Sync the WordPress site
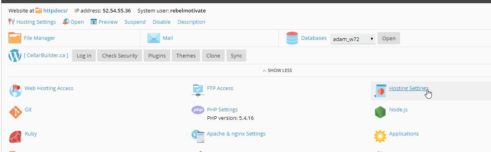The width and height of the screenshot is (491, 152). pos(237,56)
